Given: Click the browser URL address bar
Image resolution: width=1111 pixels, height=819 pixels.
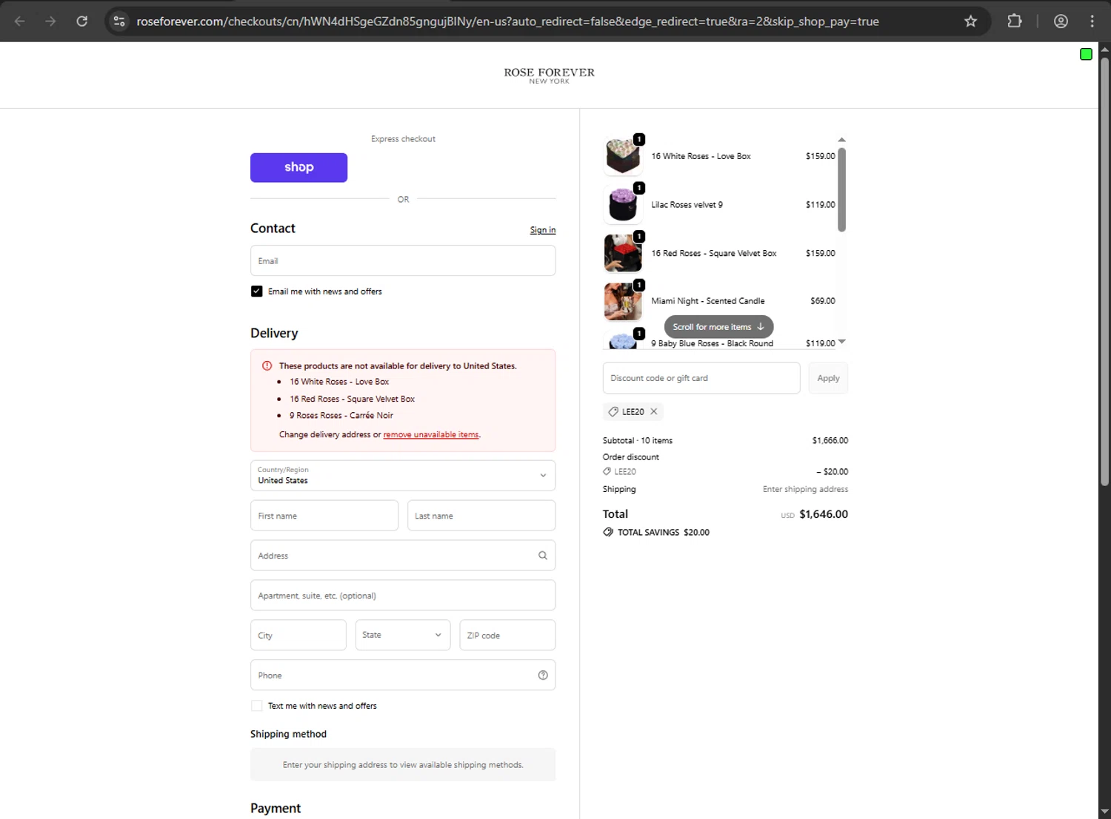Looking at the screenshot, I should pos(507,21).
